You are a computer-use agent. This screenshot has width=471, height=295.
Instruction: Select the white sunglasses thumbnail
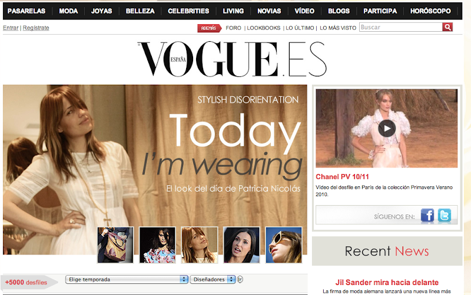click(x=284, y=245)
